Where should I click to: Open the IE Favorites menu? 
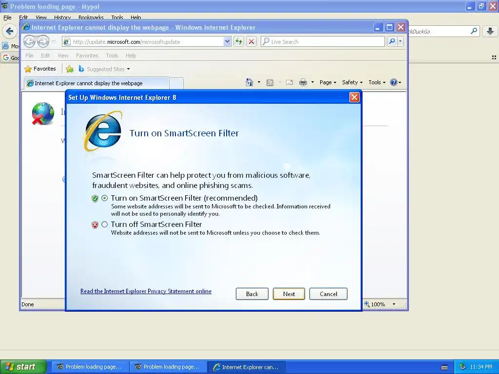(87, 56)
